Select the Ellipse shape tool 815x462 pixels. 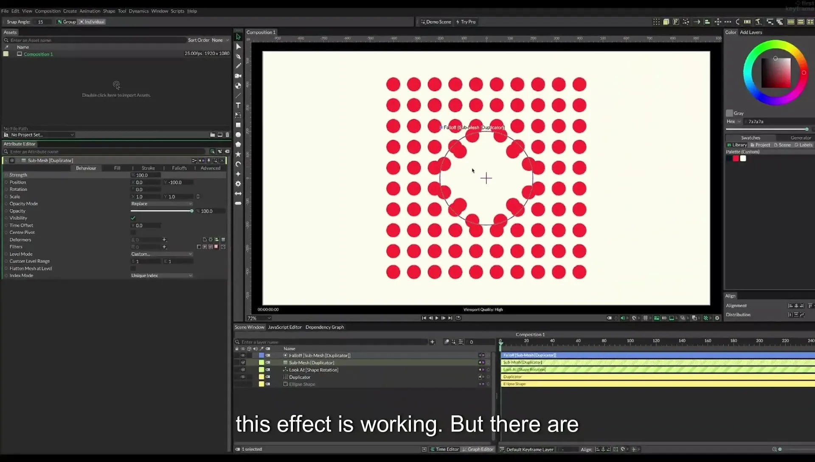[x=238, y=135]
